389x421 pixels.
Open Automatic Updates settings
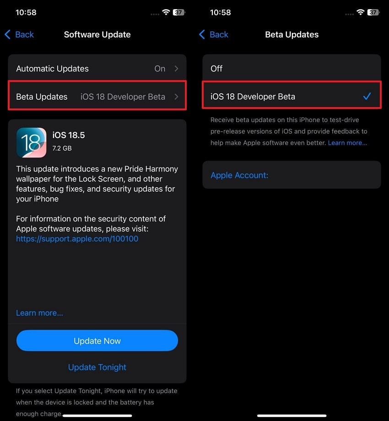(97, 68)
